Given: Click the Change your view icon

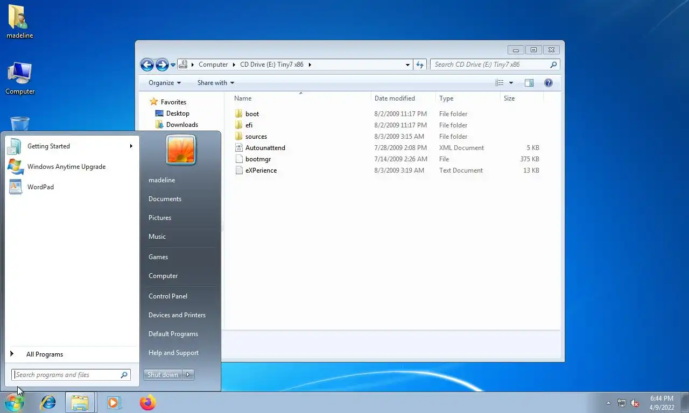Looking at the screenshot, I should [x=500, y=83].
